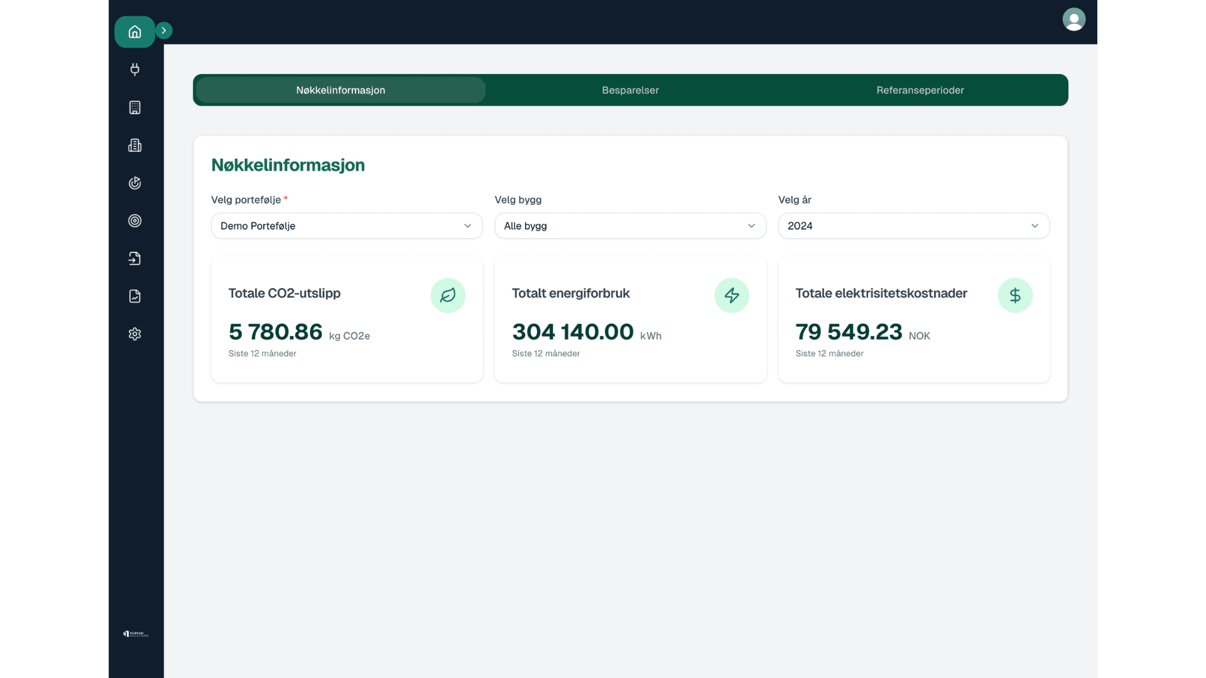
Task: Click the Totale CO2-utslipp card title
Action: (x=284, y=293)
